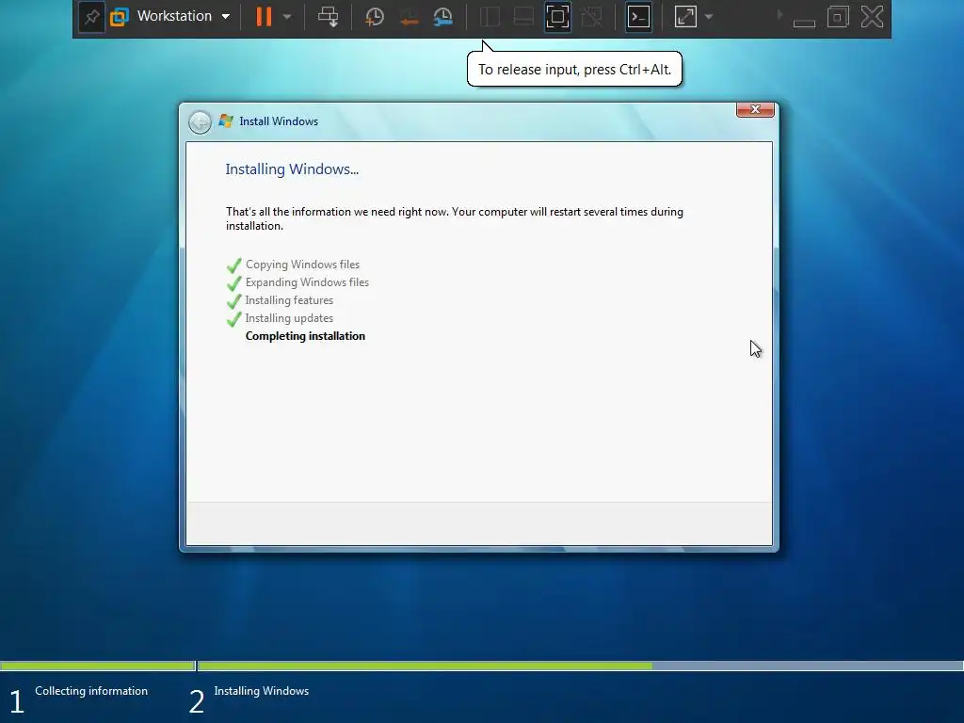The width and height of the screenshot is (964, 723).
Task: Take a snapshot of this virtual machine
Action: tap(374, 17)
